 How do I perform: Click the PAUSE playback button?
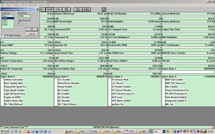pos(50,9)
